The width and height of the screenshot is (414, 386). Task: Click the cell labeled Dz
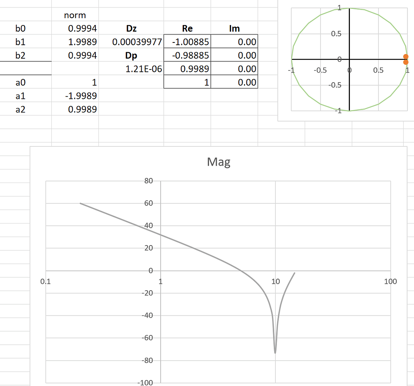tap(131, 28)
